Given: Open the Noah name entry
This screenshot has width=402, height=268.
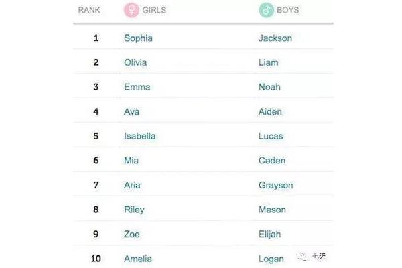Looking at the screenshot, I should 269,87.
